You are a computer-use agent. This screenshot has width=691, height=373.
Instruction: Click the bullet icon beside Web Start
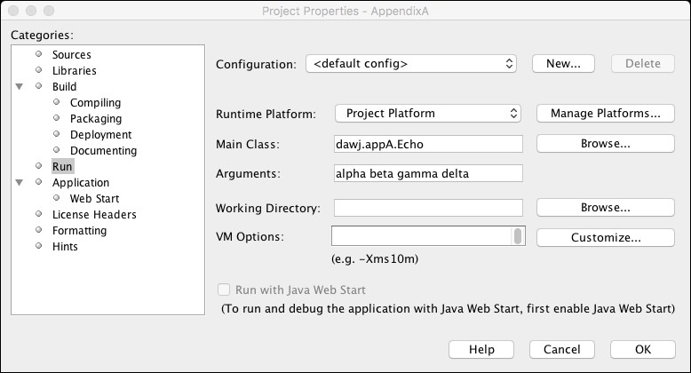tap(57, 197)
